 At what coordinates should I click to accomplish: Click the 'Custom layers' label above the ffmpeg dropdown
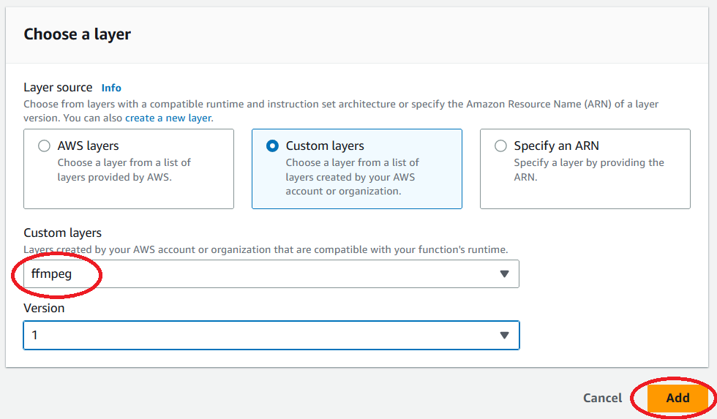coord(62,233)
